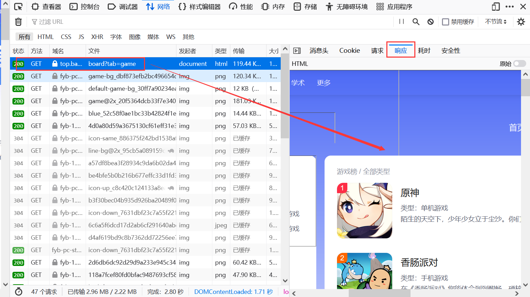Image resolution: width=530 pixels, height=297 pixels.
Task: Click the element picker icon
Action: tap(18, 7)
